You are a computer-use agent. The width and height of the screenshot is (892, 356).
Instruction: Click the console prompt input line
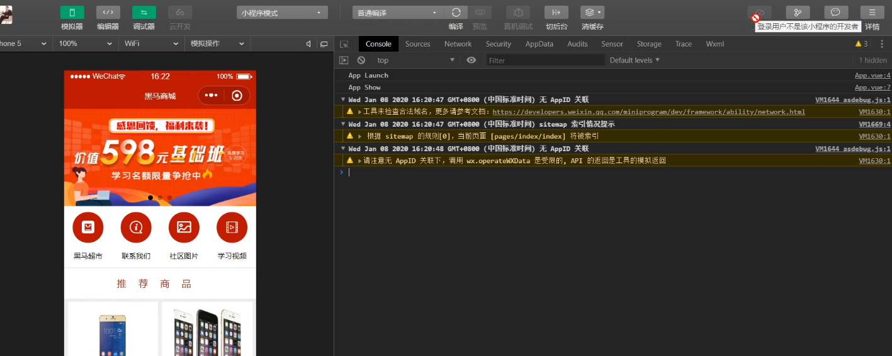(617, 172)
